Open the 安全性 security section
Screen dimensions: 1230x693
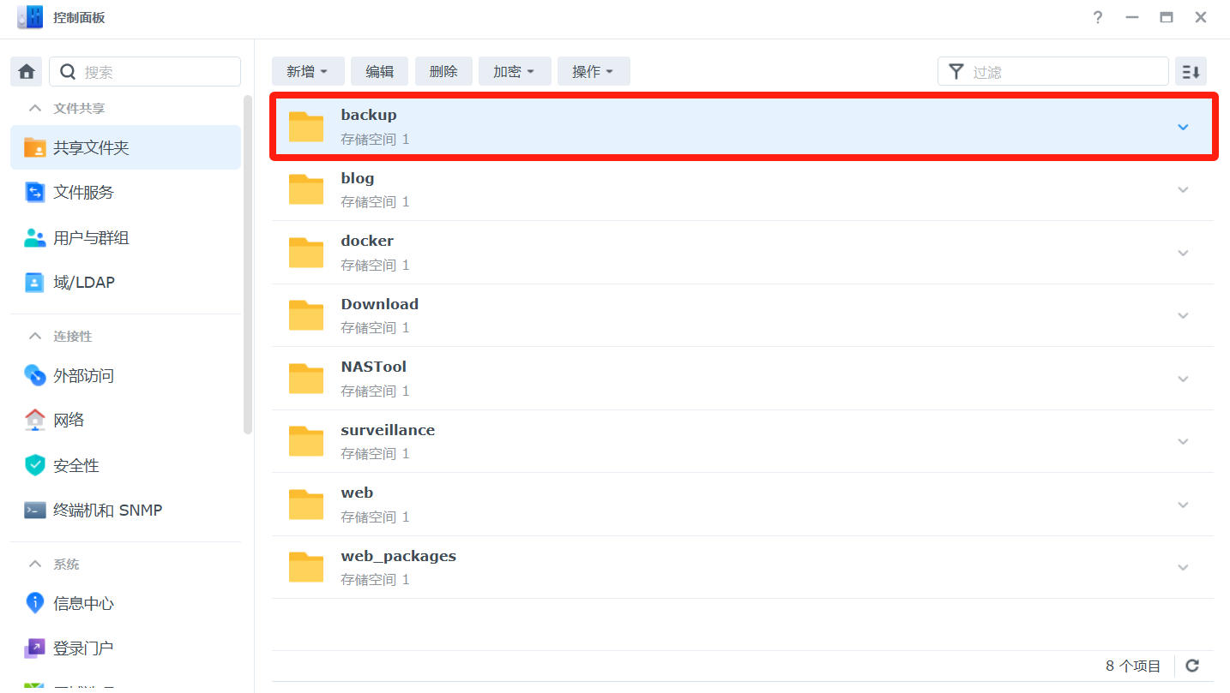click(x=75, y=466)
